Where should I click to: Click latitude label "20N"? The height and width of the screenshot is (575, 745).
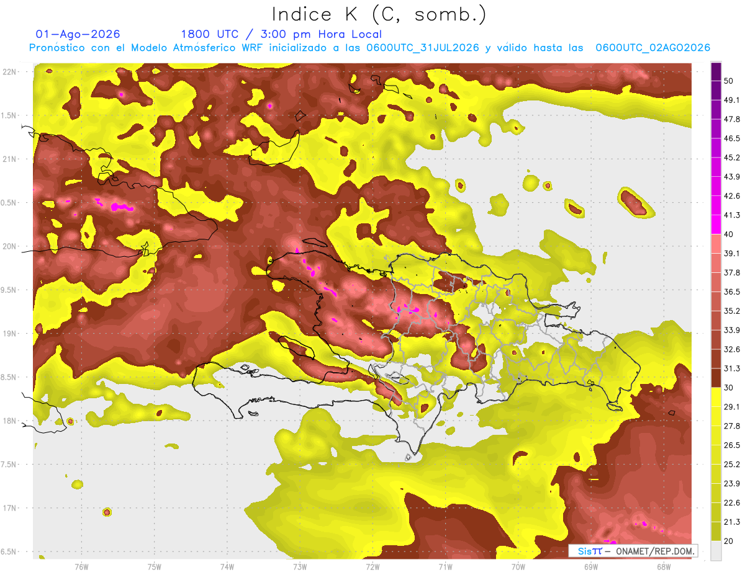point(9,247)
